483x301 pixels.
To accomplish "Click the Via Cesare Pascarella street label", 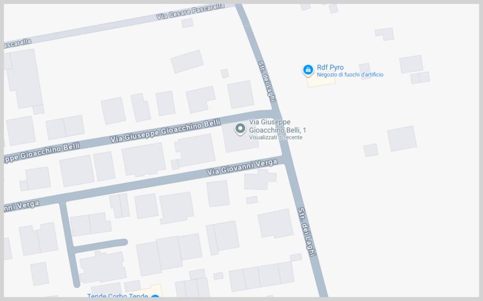I will tap(190, 12).
